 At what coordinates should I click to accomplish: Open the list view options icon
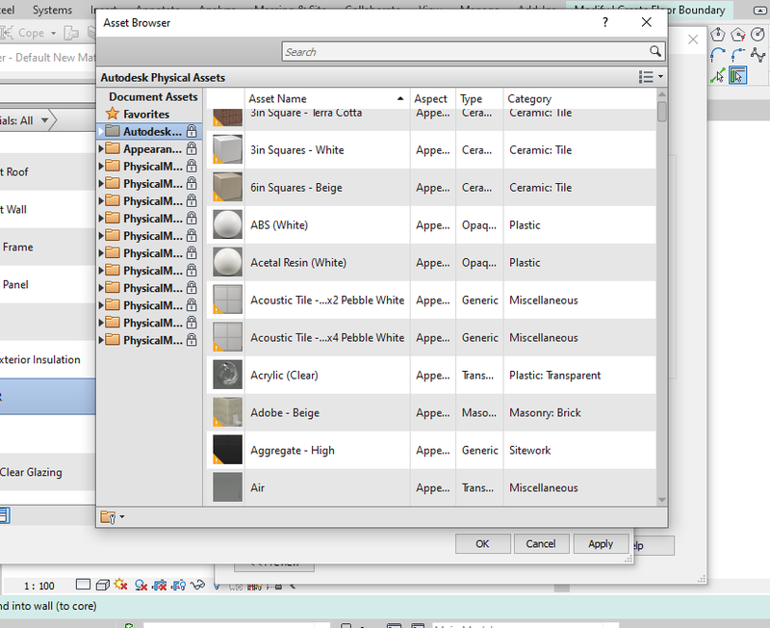click(646, 77)
